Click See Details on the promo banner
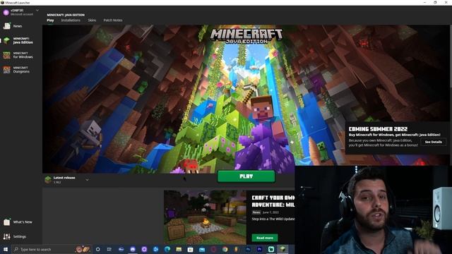The width and height of the screenshot is (452, 254). point(433,142)
